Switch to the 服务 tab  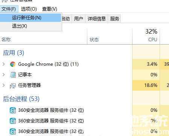click(114, 19)
